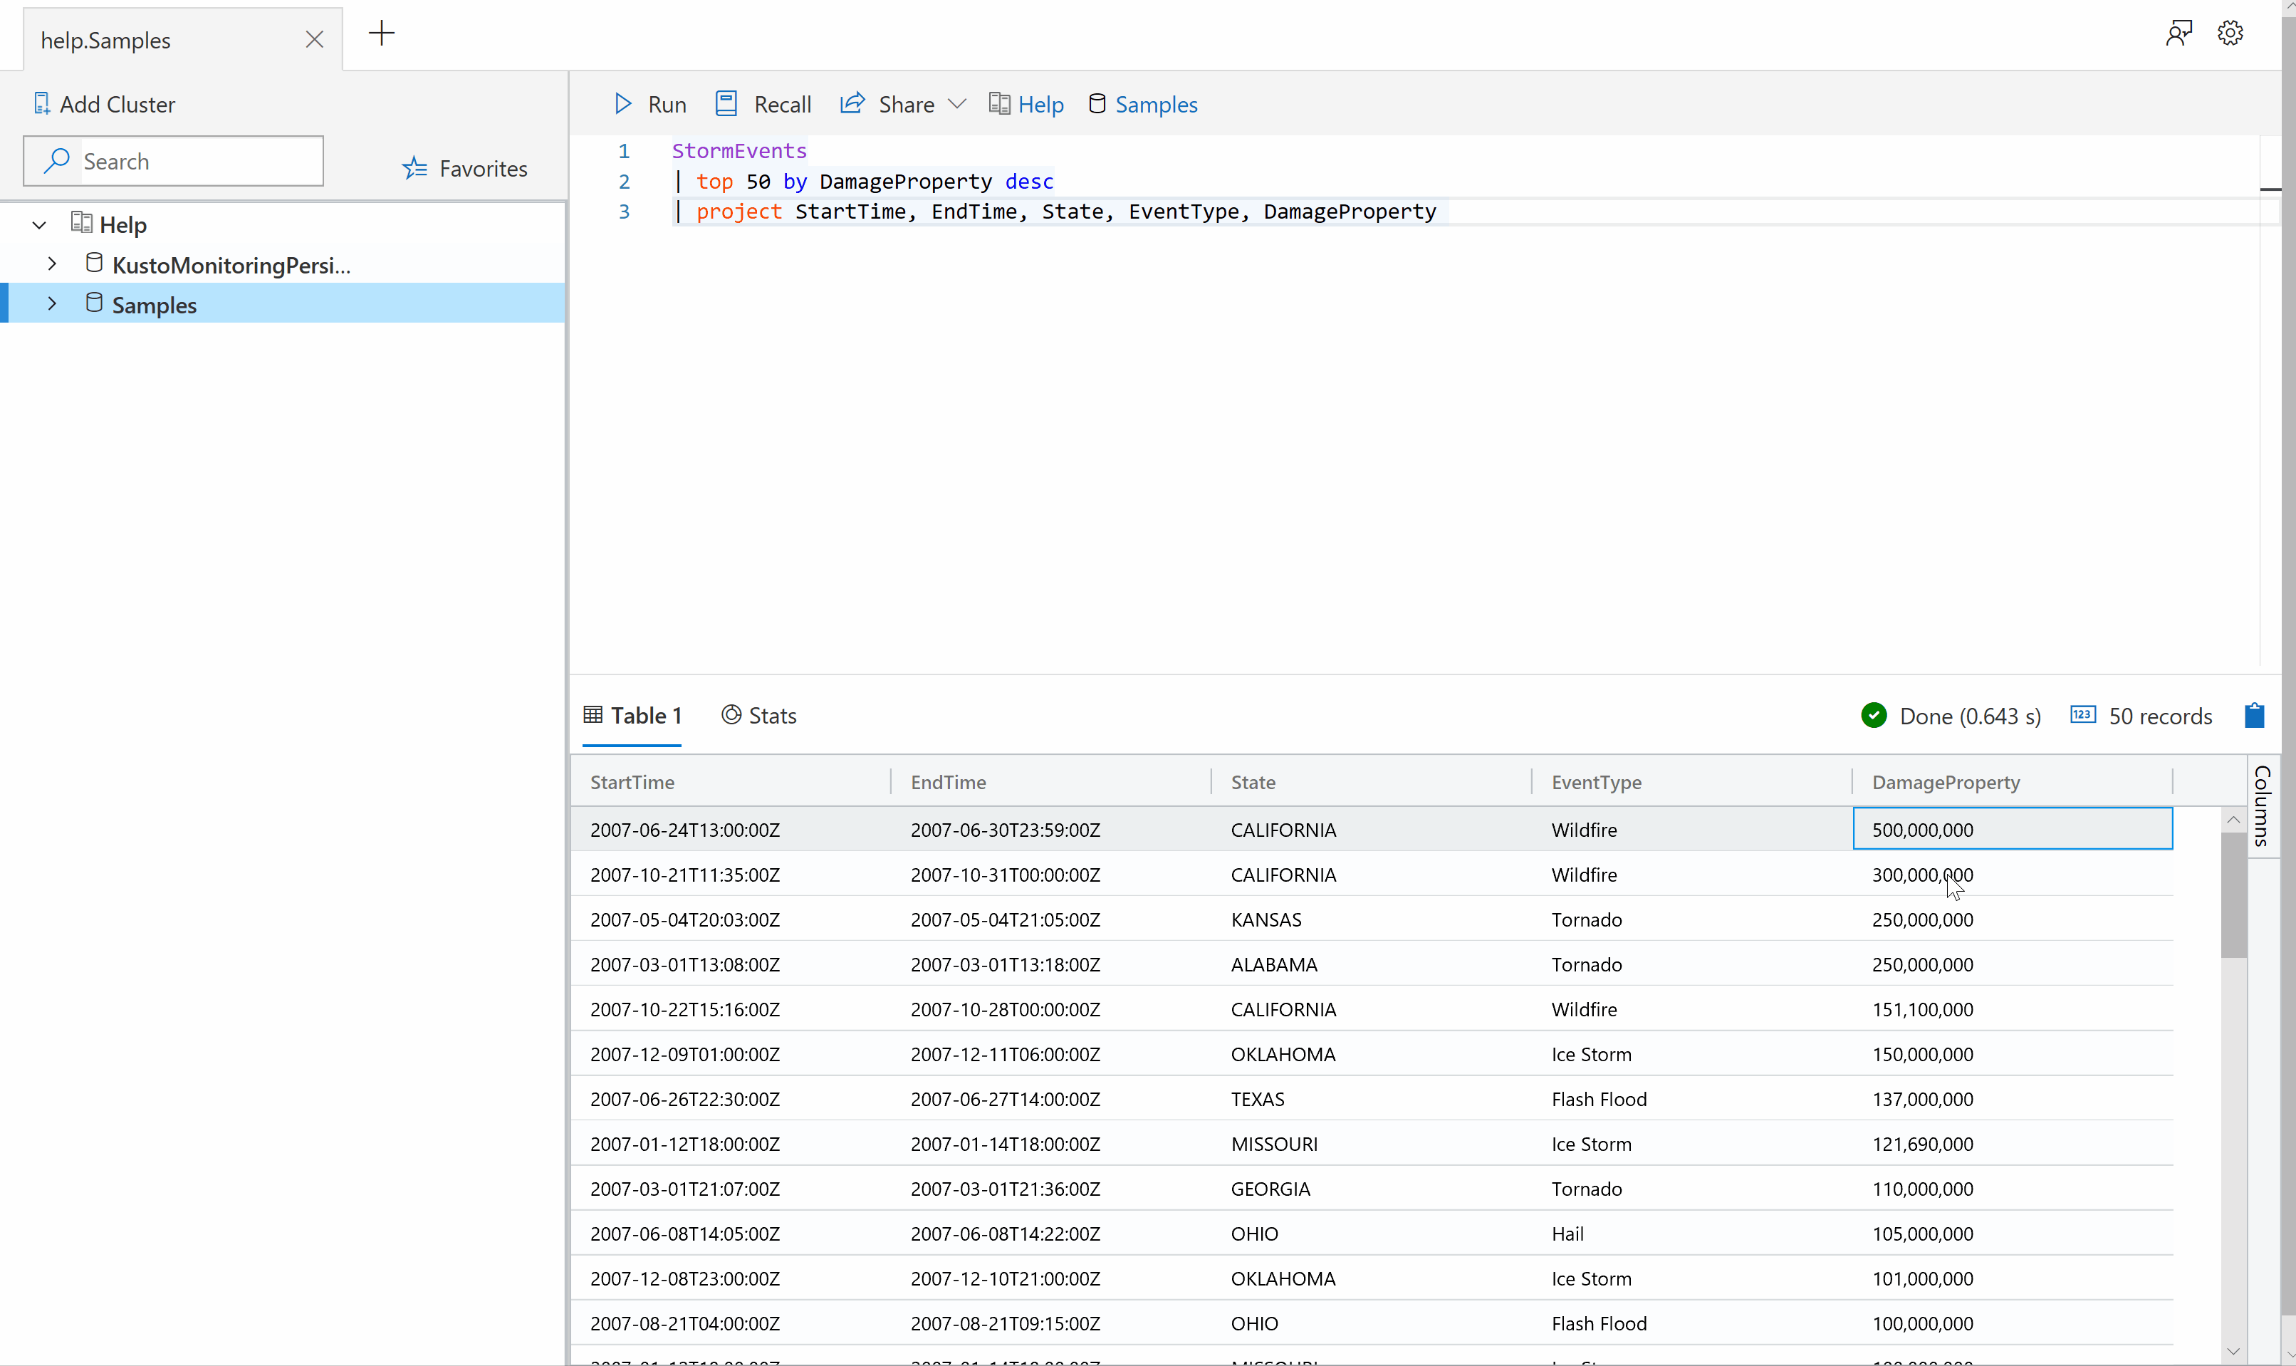Click the Run query play icon

click(x=623, y=104)
